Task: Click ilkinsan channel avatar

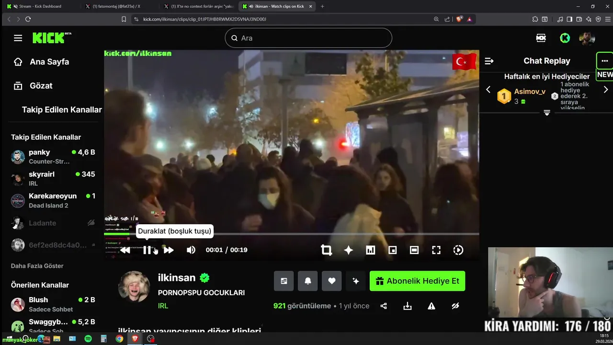Action: (x=134, y=287)
